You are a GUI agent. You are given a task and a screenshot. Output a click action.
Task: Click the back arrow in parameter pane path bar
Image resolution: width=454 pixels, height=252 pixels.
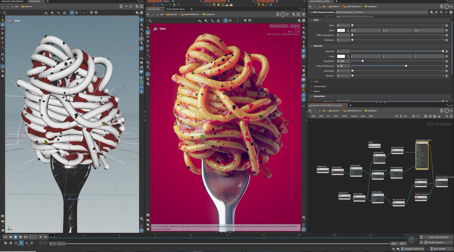click(310, 6)
